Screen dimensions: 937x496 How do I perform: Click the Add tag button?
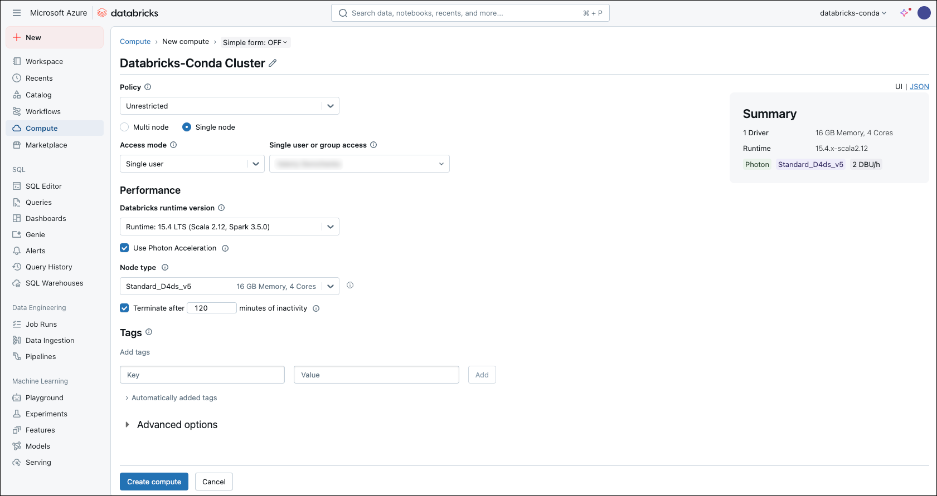click(482, 375)
